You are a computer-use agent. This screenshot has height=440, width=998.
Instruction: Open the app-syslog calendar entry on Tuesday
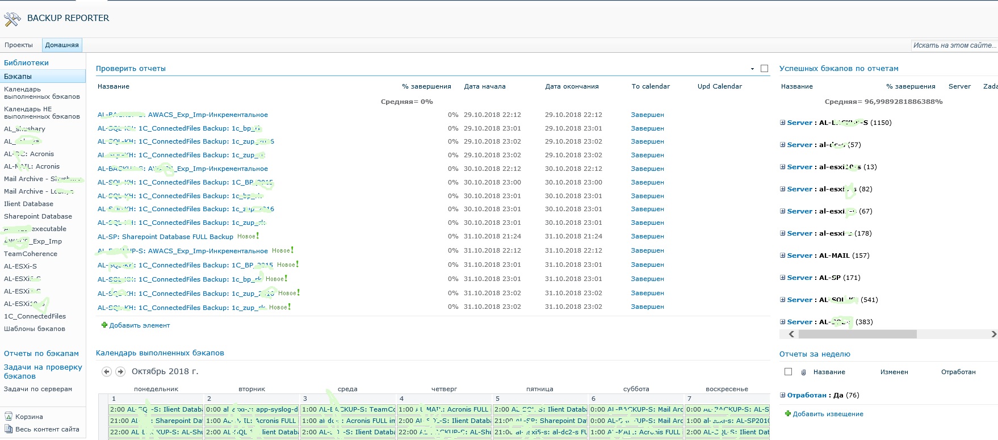pos(252,409)
